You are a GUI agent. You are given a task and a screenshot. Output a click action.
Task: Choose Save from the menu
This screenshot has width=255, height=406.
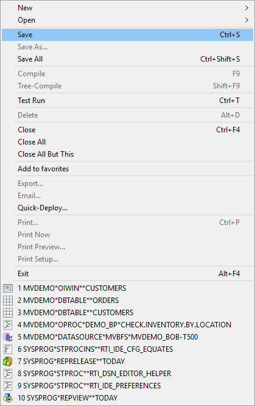tap(127, 35)
